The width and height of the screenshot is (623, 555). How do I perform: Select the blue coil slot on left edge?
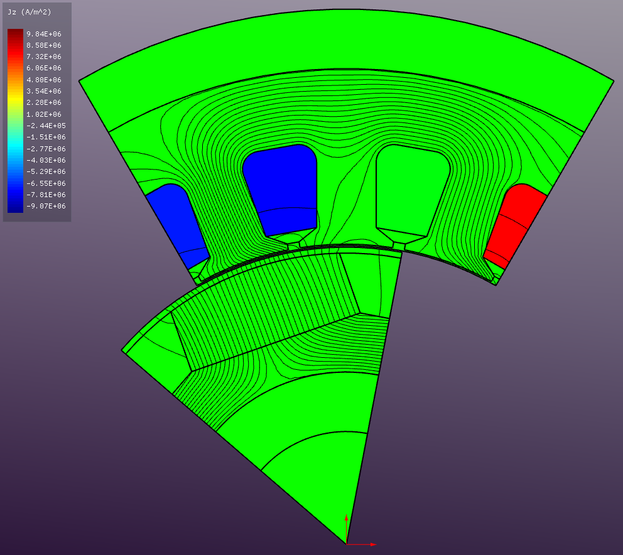pos(176,220)
